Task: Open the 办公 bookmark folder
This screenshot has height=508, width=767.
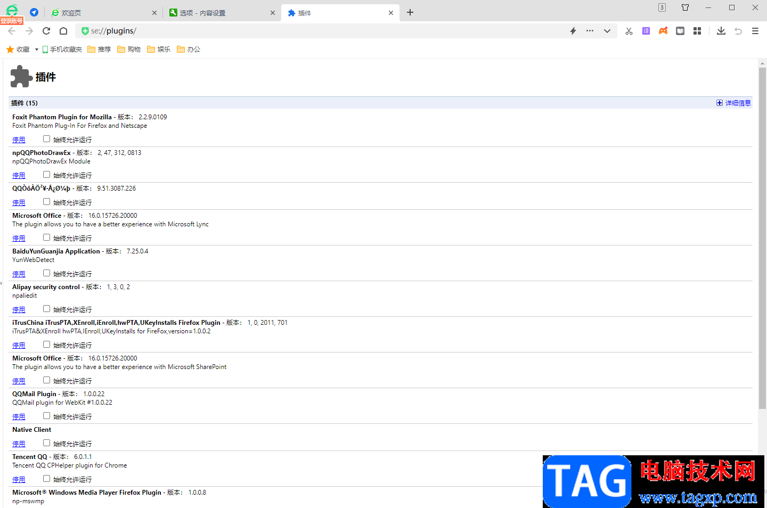Action: [189, 50]
